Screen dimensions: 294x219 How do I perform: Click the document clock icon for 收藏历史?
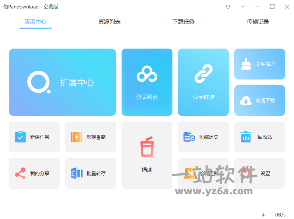pos(189,137)
